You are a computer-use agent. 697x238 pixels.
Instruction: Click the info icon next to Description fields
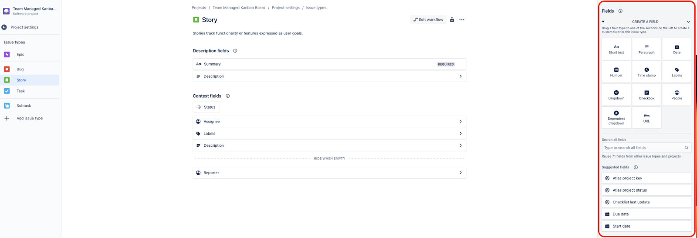[x=235, y=51]
